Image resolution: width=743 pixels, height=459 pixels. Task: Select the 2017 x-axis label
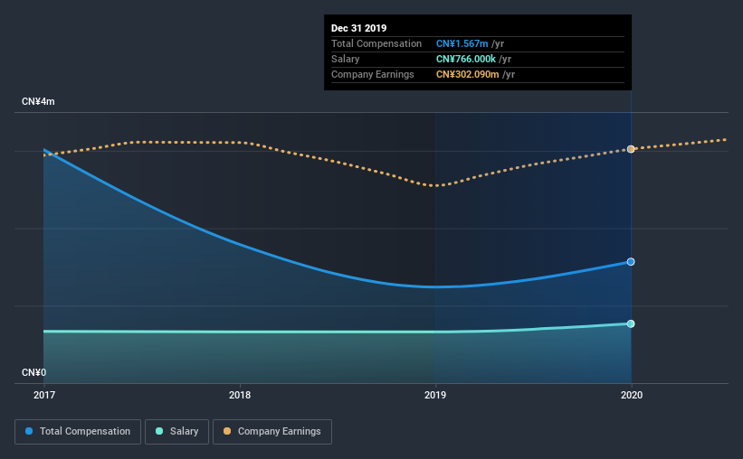(44, 395)
